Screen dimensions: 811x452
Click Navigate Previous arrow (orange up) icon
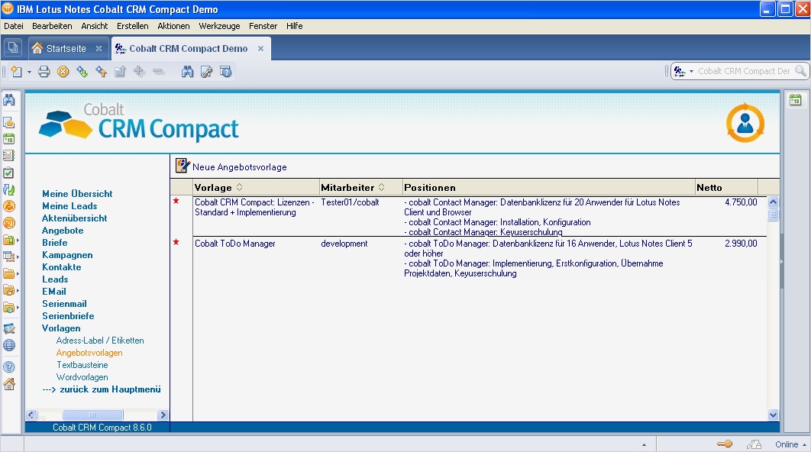click(x=101, y=72)
